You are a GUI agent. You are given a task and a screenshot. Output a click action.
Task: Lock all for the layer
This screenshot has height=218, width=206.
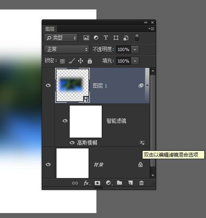tap(90, 61)
